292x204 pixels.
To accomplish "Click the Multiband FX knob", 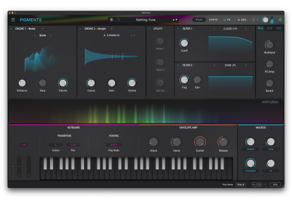I will pyautogui.click(x=269, y=45).
